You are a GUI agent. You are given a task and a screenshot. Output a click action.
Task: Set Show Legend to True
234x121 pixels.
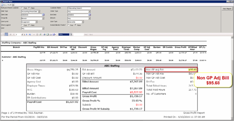click(22, 25)
